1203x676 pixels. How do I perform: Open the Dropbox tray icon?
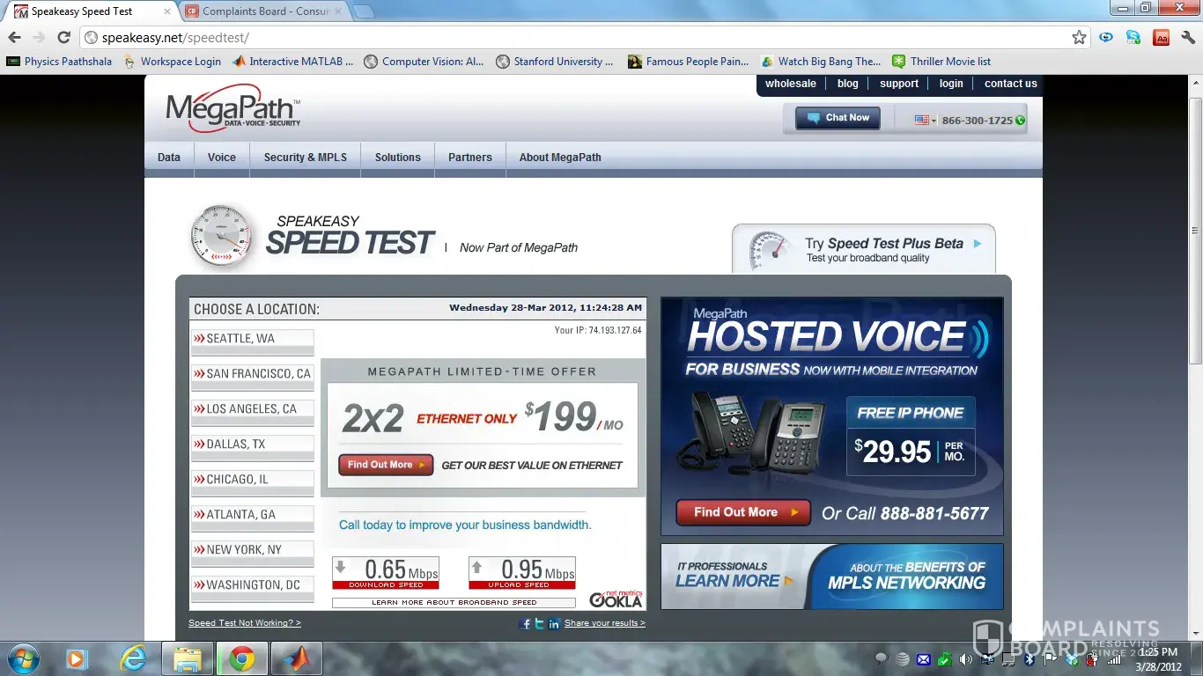point(1072,659)
